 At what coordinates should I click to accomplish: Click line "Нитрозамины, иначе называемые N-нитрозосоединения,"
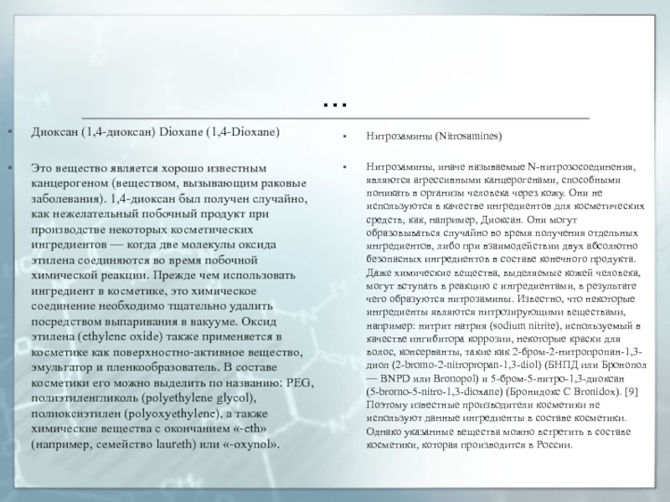point(501,166)
